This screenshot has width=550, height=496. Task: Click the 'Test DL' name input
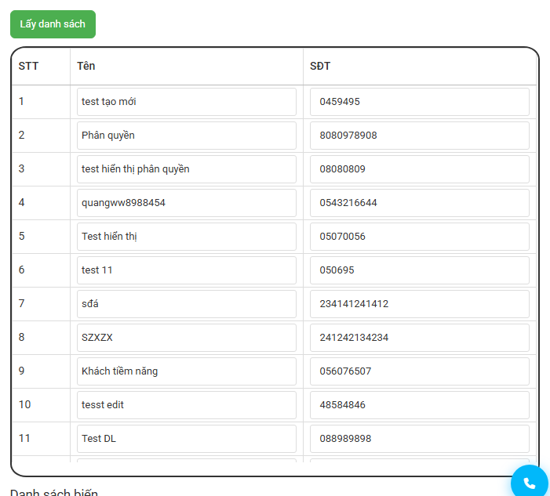point(187,439)
